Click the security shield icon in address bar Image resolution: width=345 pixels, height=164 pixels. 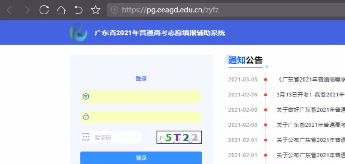coord(115,10)
